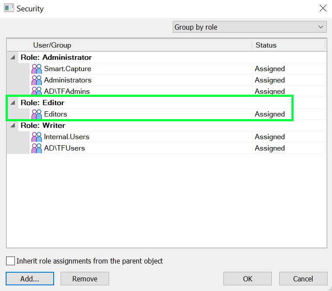Screen dimensions: 332x291
Task: Click the Editors group icon
Action: [x=37, y=114]
